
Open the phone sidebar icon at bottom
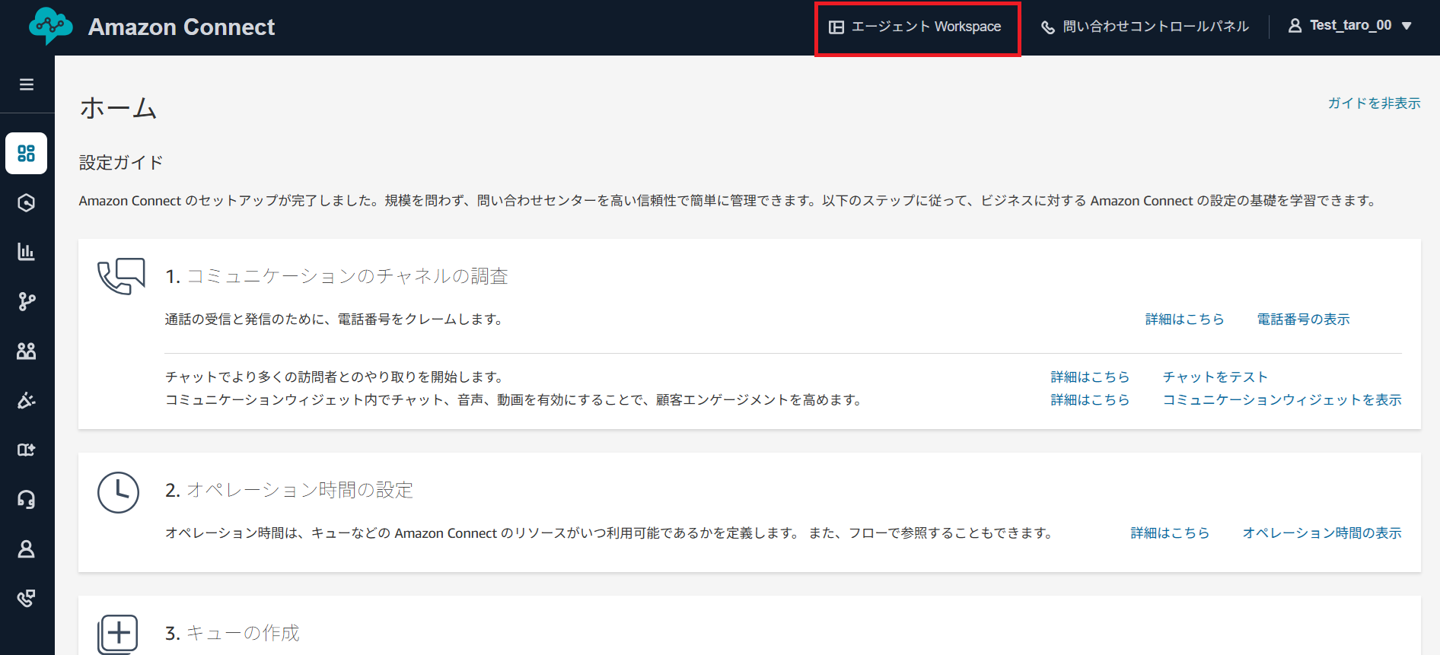[27, 598]
